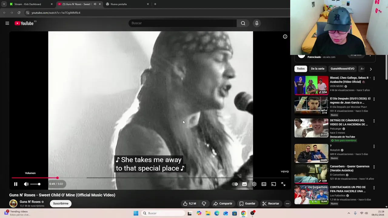The height and width of the screenshot is (218, 388).
Task: Toggle the autoplay switch in the player
Action: pyautogui.click(x=235, y=184)
